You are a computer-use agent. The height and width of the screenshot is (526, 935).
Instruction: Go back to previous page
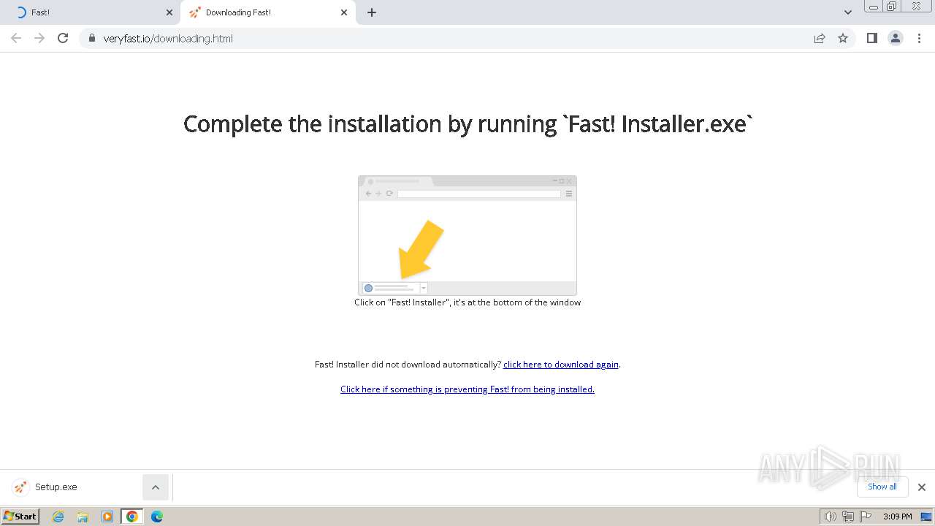coord(16,38)
